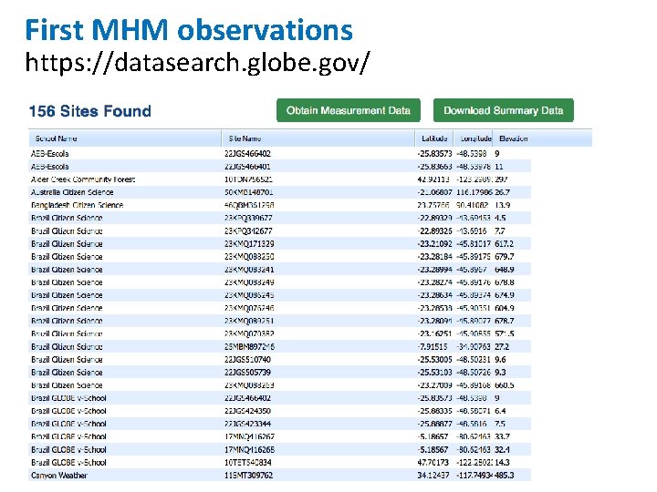Select the Canyon Weather row
Screen dimensions: 657x492
pos(280,476)
